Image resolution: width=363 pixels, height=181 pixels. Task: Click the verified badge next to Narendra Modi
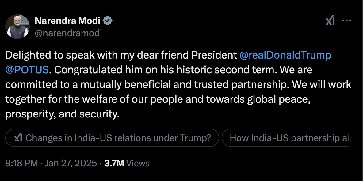pos(107,21)
